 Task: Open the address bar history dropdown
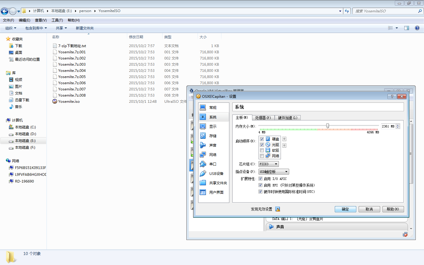tap(340, 11)
